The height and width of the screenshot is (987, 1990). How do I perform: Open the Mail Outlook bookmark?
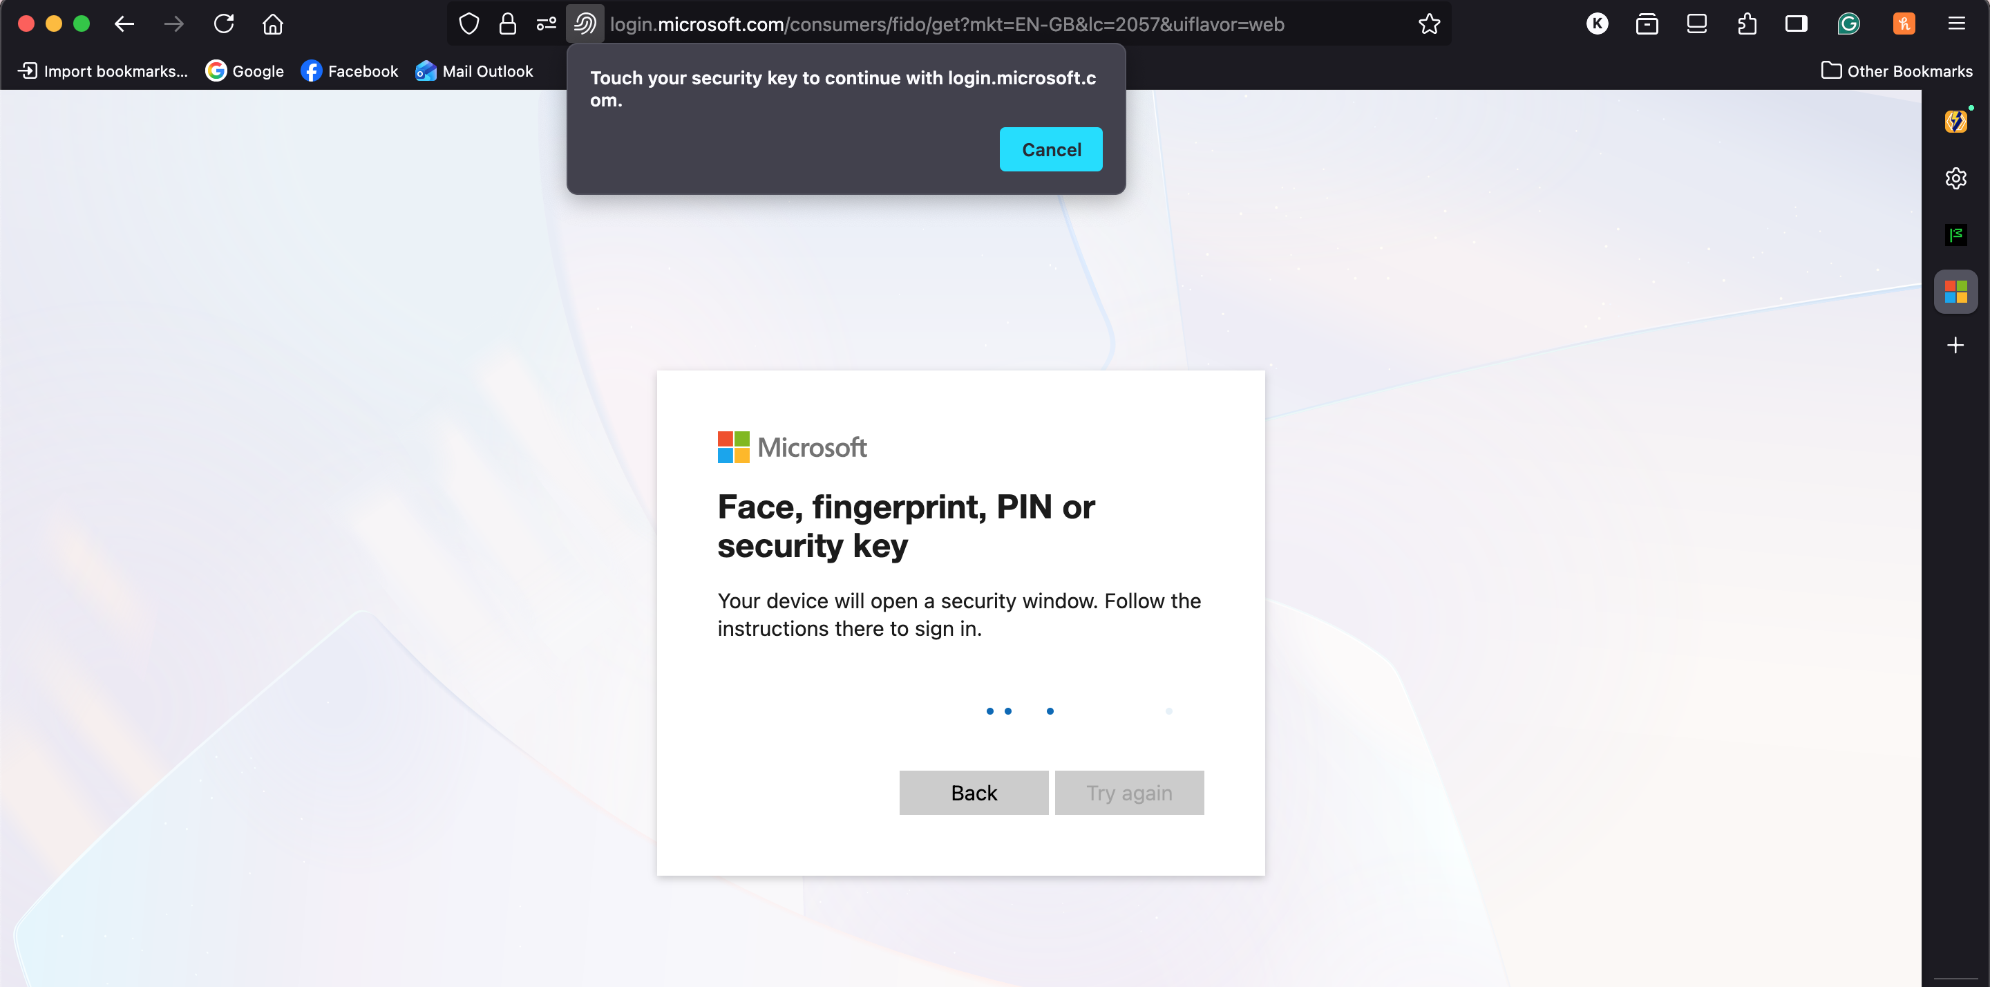click(473, 71)
